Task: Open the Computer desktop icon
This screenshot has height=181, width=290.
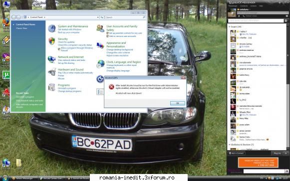Action: point(6,4)
